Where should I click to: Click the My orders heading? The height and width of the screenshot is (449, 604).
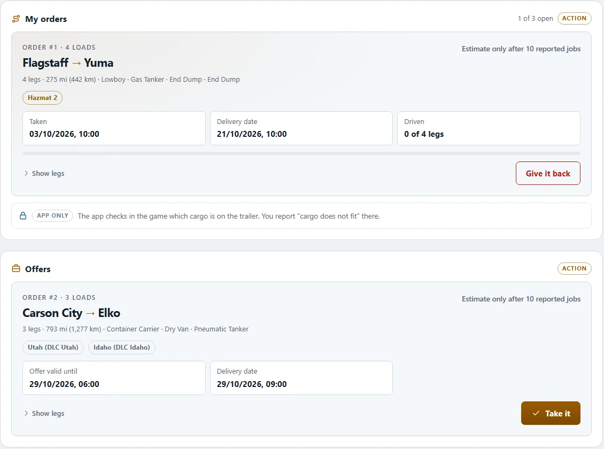[46, 19]
